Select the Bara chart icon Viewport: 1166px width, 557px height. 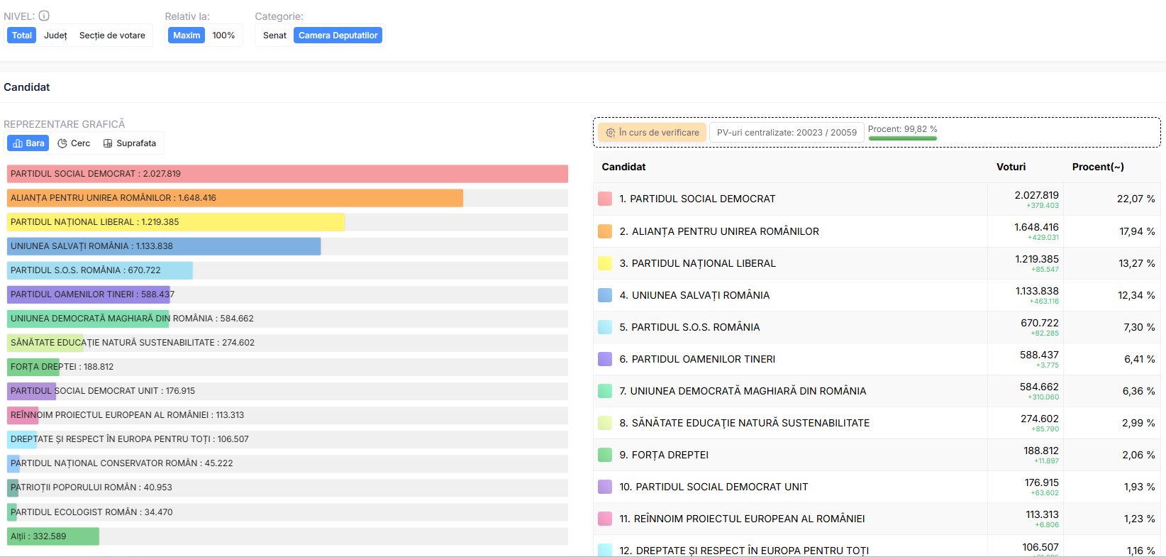18,143
